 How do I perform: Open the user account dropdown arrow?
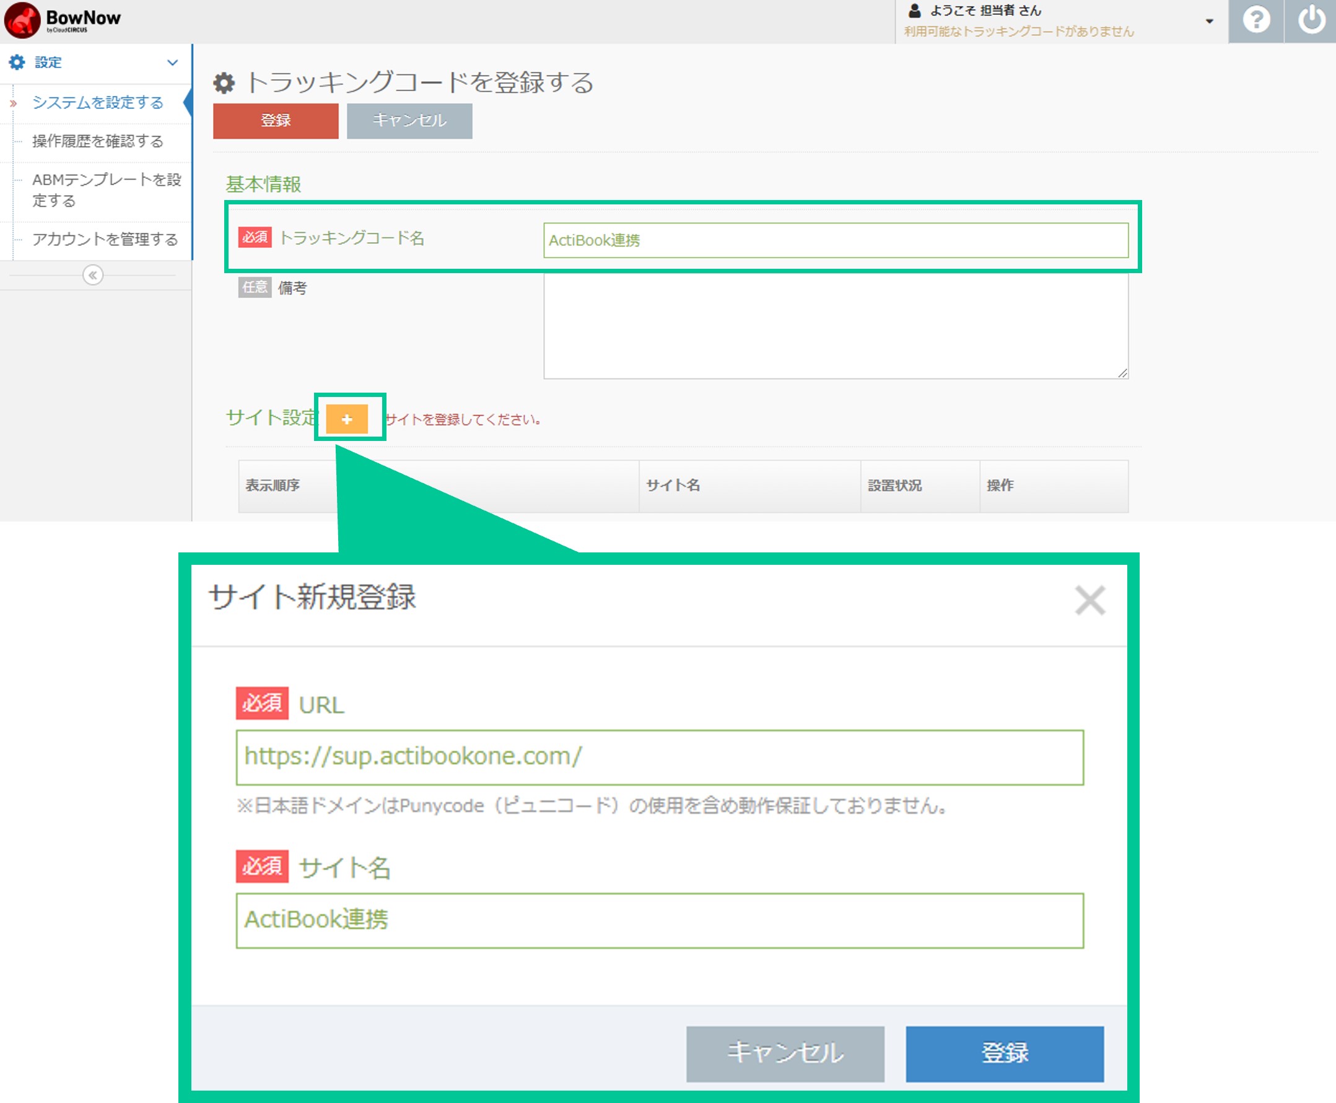coord(1209,22)
